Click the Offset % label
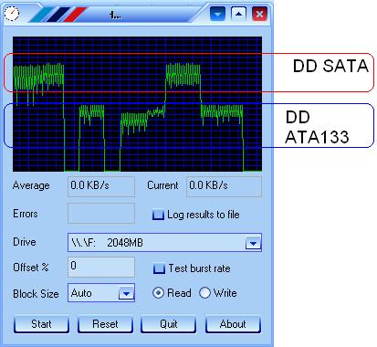This screenshot has width=377, height=347. (x=31, y=268)
